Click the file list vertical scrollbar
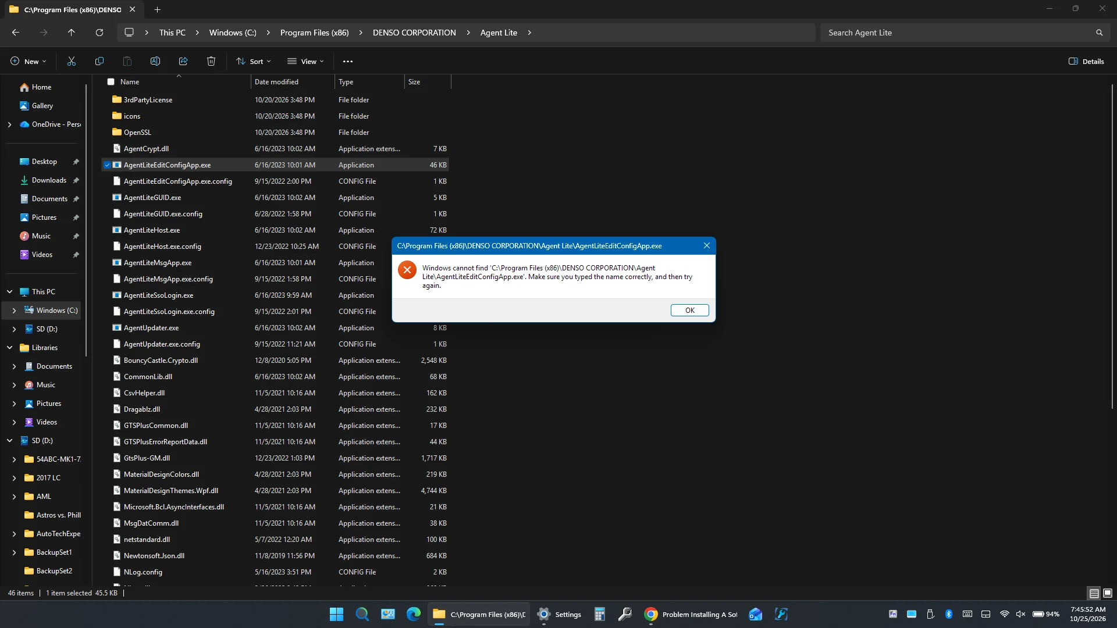 pyautogui.click(x=1112, y=247)
